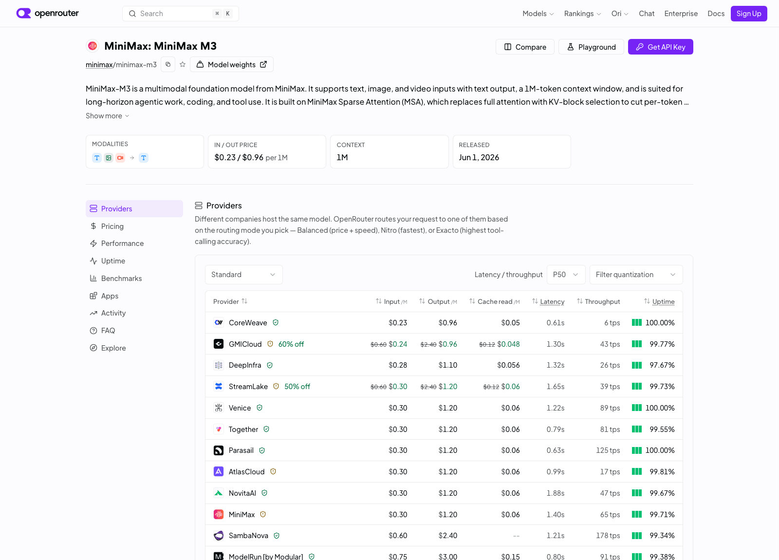
Task: Click Parasail's 125 tps throughput value
Action: 608,450
